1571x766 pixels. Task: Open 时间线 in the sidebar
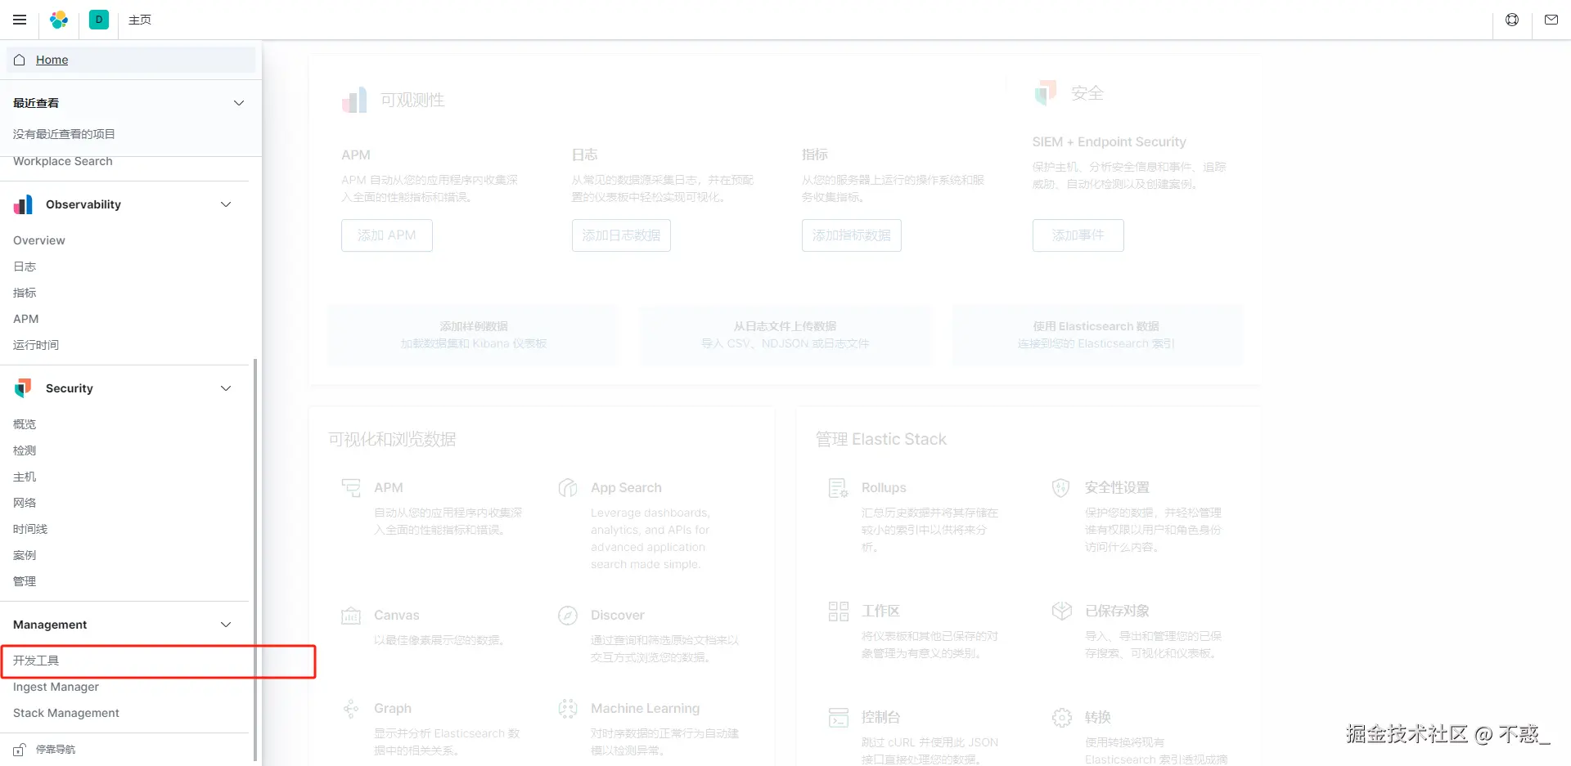pos(30,529)
